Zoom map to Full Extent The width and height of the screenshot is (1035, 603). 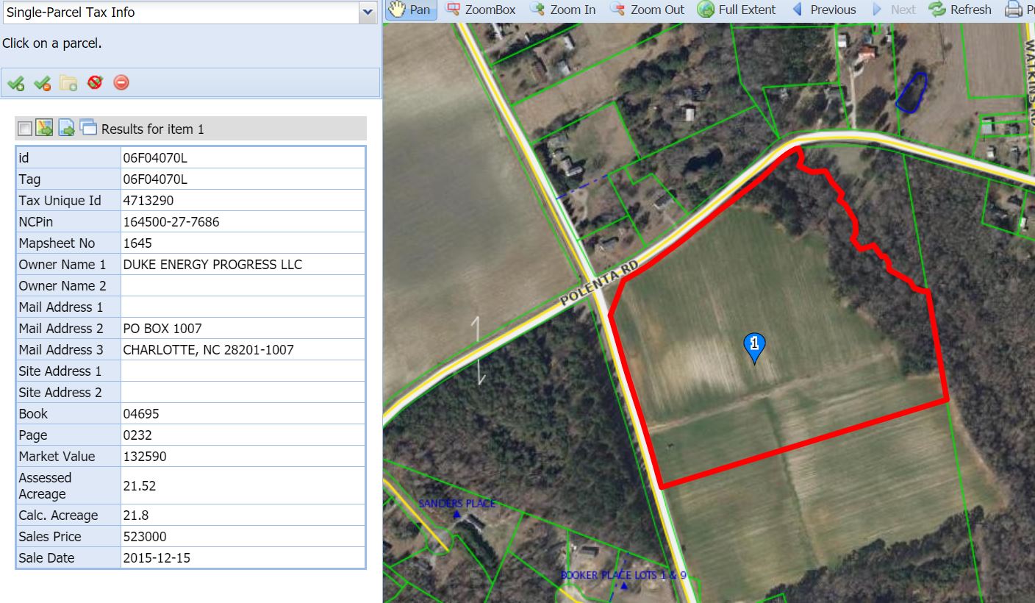[737, 10]
